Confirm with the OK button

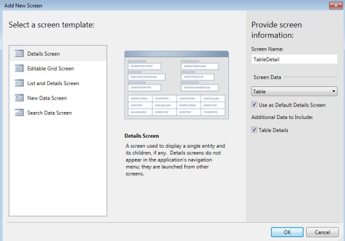pyautogui.click(x=287, y=232)
